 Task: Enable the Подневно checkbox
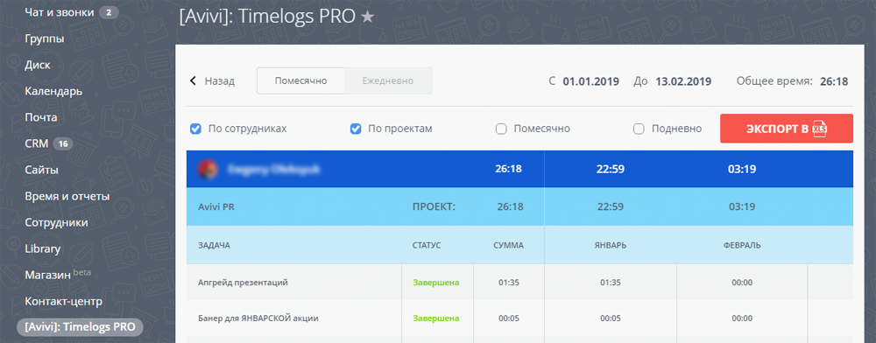(x=639, y=129)
